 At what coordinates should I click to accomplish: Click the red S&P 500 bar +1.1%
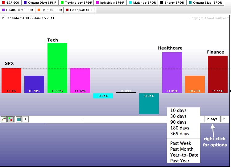[x=11, y=81]
